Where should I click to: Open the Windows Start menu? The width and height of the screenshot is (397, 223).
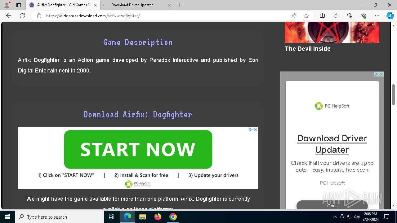tap(7, 217)
